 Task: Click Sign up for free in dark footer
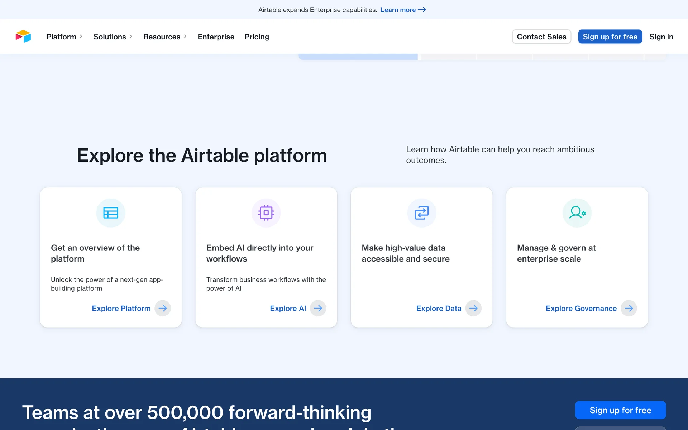pyautogui.click(x=620, y=410)
